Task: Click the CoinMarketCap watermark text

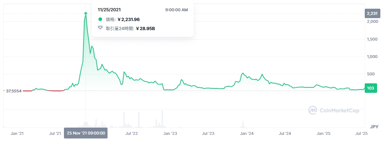Action: [x=339, y=111]
